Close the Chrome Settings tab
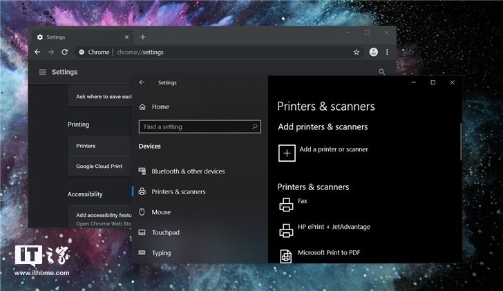The height and width of the screenshot is (291, 503). 126,37
